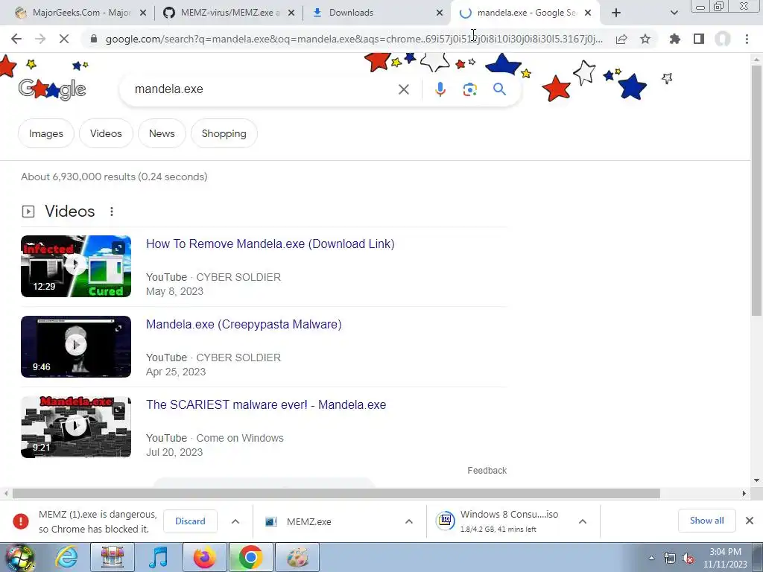The height and width of the screenshot is (572, 763).
Task: Expand options for Windows 8 iso download
Action: [x=582, y=521]
